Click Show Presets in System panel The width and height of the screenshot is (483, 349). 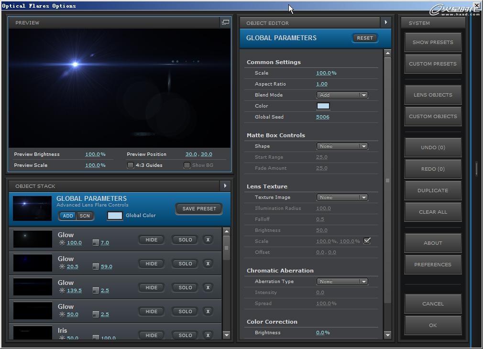point(433,42)
